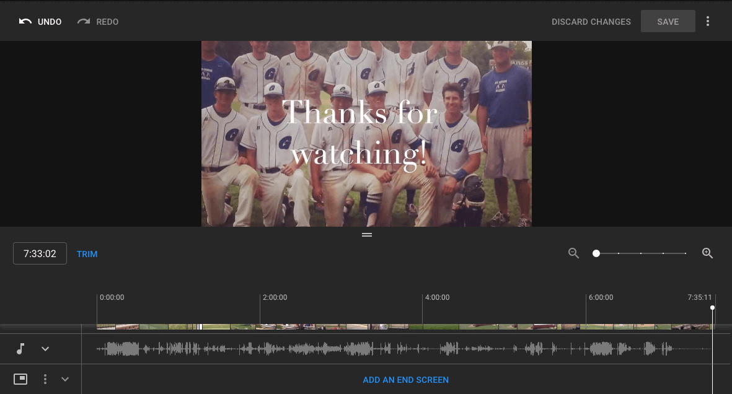The height and width of the screenshot is (394, 732).
Task: Click the Undo arrow icon
Action: tap(25, 22)
